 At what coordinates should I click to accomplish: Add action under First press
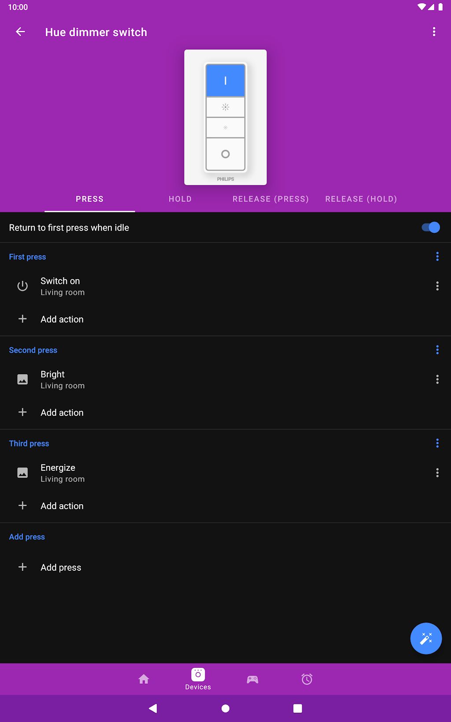click(225, 319)
